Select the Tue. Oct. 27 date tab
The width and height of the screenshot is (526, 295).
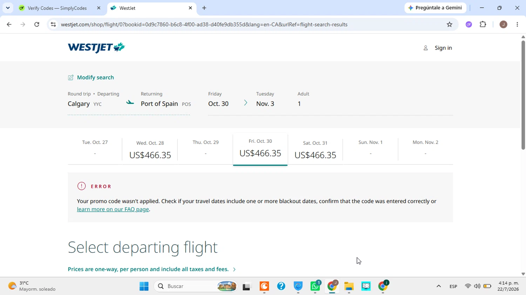point(95,148)
